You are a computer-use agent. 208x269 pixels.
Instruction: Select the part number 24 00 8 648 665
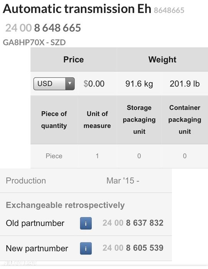43,28
